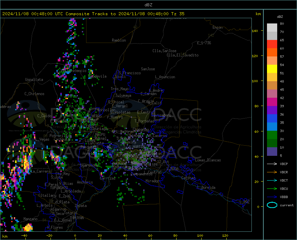The width and height of the screenshot is (297, 240).
Task: Click the Uspallata label on map
Action: point(34,80)
